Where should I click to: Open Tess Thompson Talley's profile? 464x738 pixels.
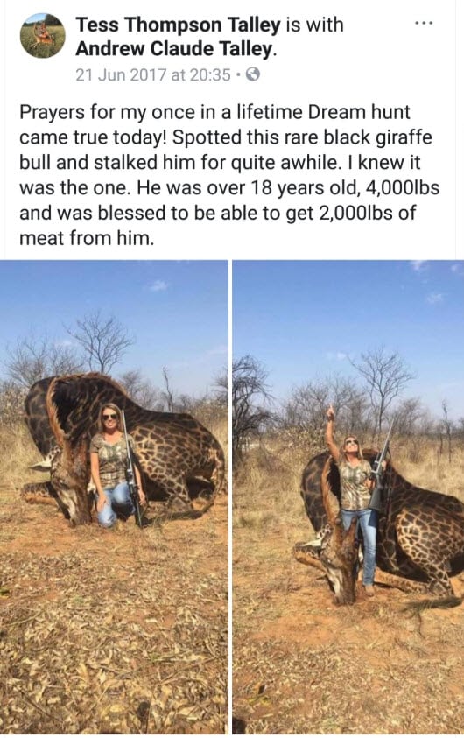coord(178,25)
